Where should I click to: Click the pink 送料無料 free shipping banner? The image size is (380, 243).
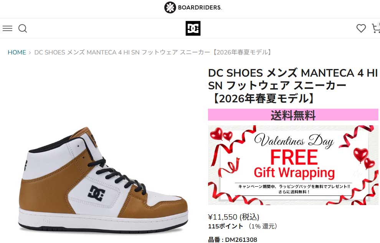click(x=293, y=115)
